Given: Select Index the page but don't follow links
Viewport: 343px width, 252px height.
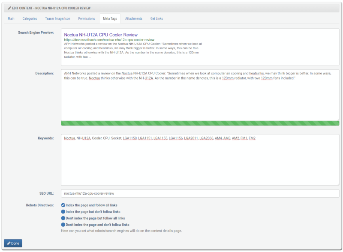Looking at the screenshot, I should (x=63, y=212).
